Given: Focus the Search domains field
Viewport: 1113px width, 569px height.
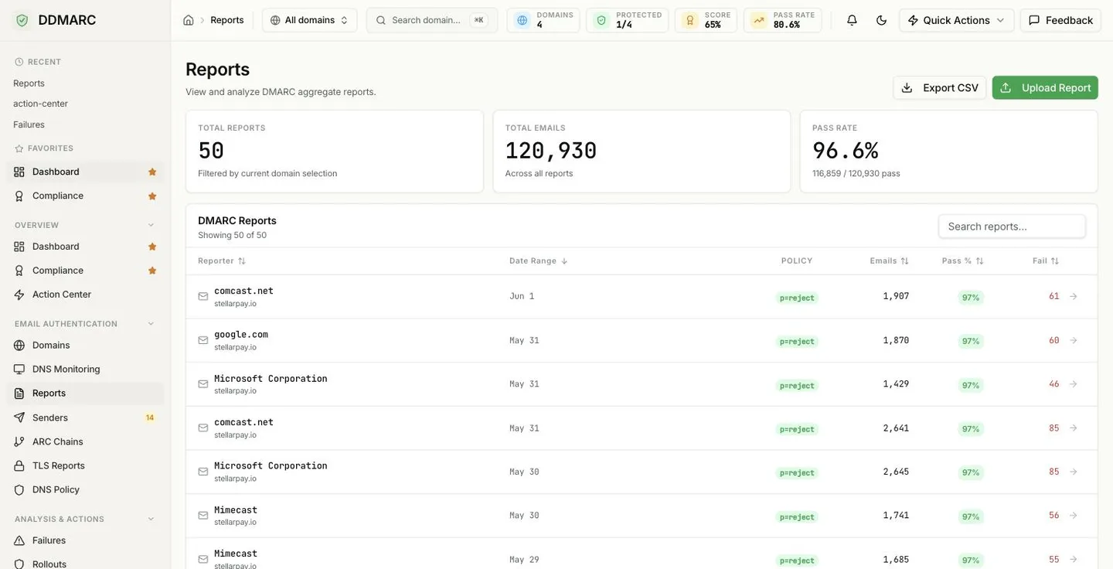Looking at the screenshot, I should click(x=432, y=20).
